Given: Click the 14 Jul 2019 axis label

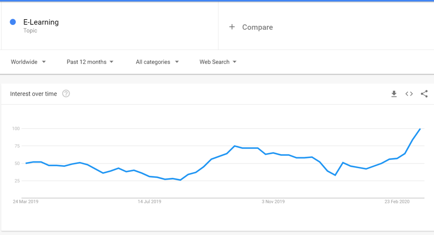Looking at the screenshot, I should (x=149, y=202).
